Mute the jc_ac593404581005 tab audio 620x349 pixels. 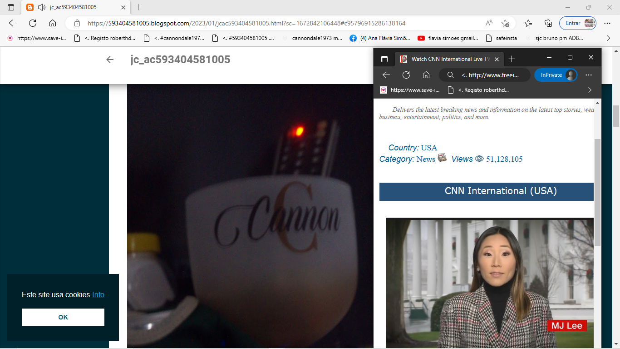(42, 7)
